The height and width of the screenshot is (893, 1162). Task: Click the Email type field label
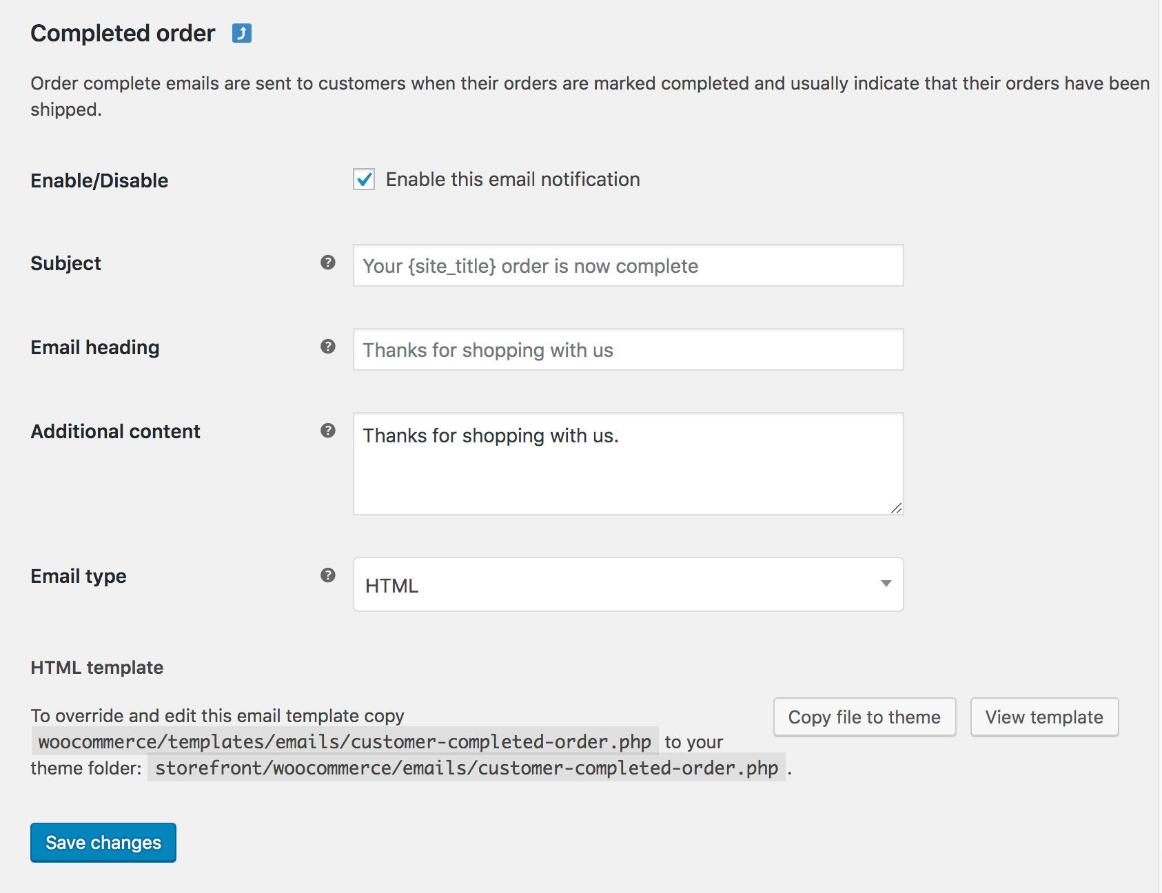(x=79, y=576)
